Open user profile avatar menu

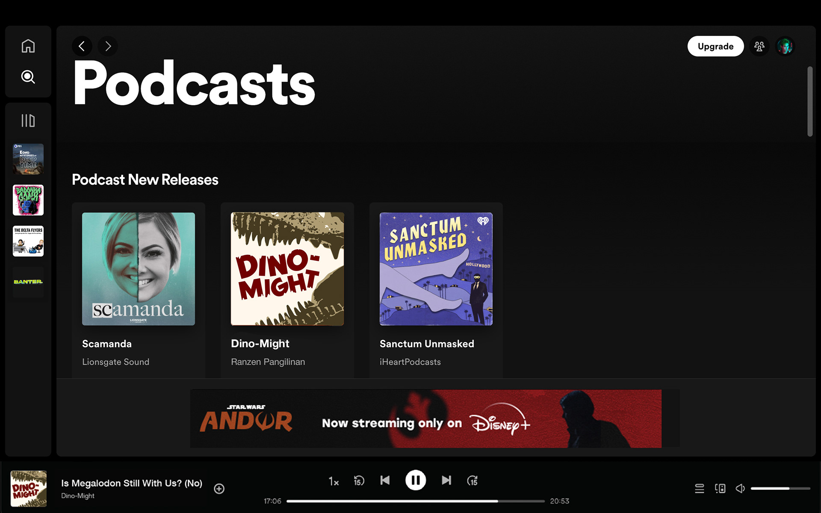[785, 46]
